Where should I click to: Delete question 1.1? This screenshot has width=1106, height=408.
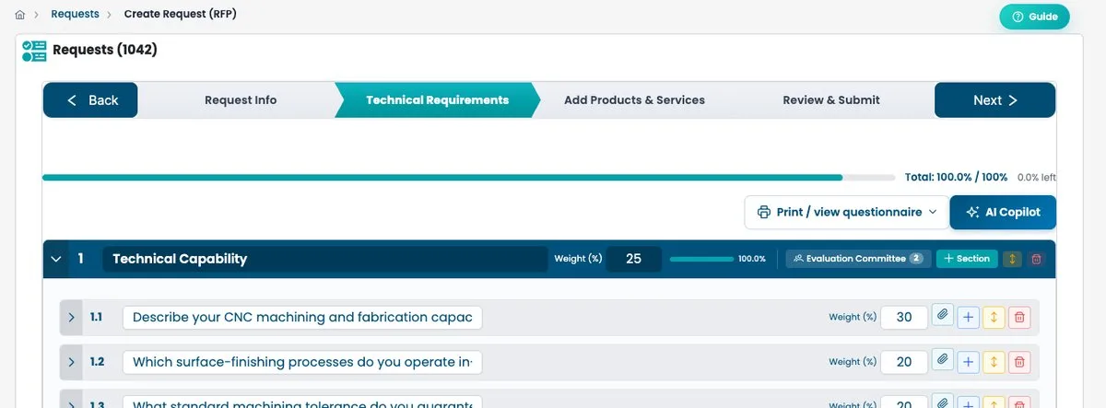tap(1019, 318)
